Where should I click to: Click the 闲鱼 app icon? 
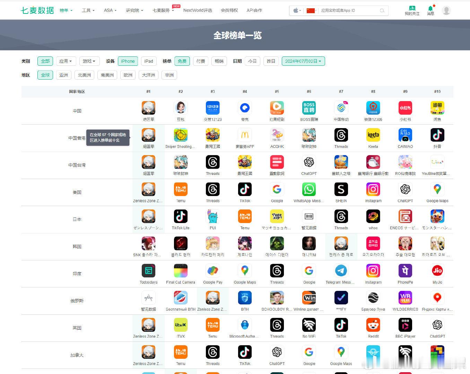click(437, 108)
